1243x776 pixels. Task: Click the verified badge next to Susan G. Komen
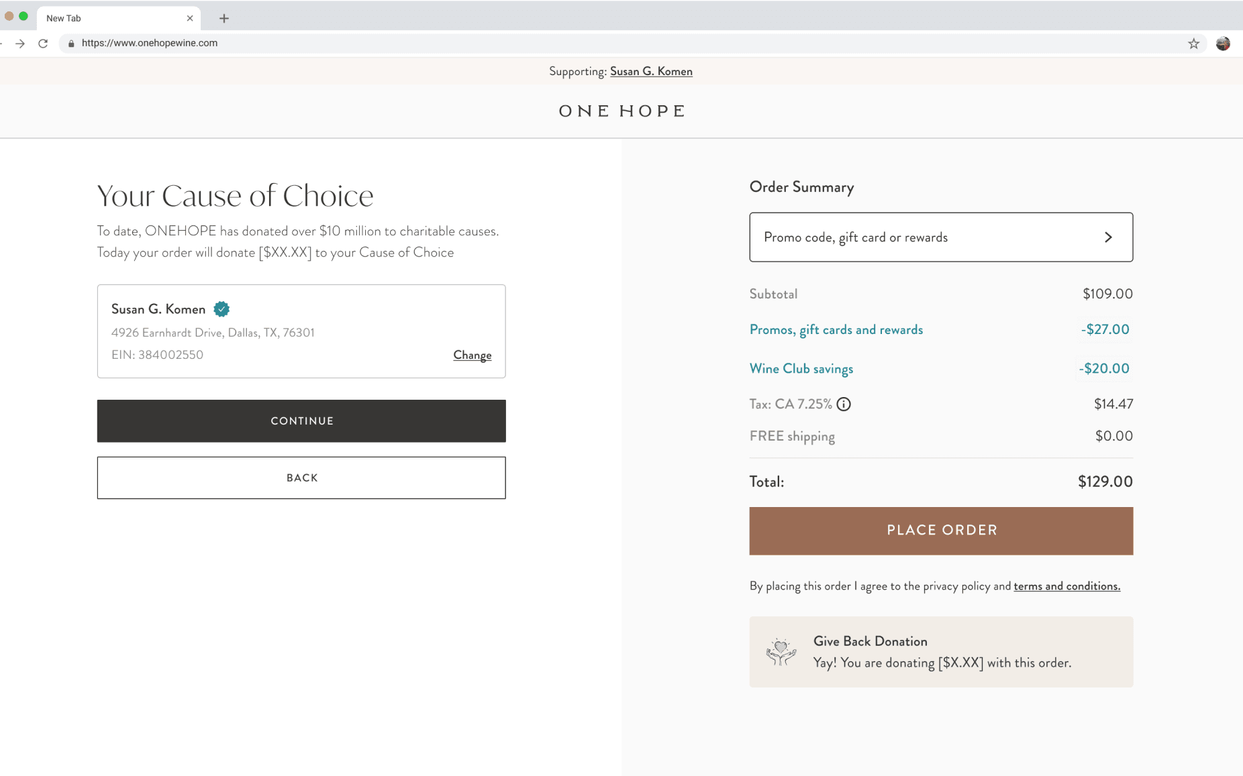221,309
